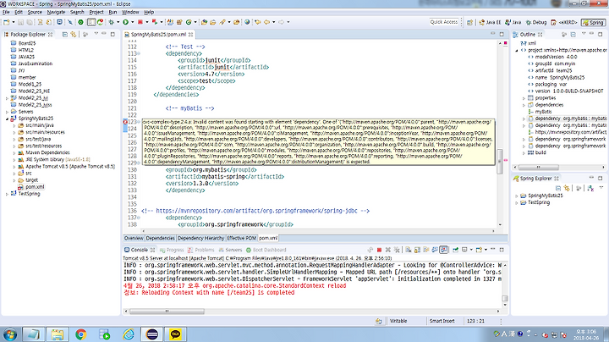Image resolution: width=609 pixels, height=342 pixels.
Task: Minimize the pom.xml editor area
Action: [493, 34]
